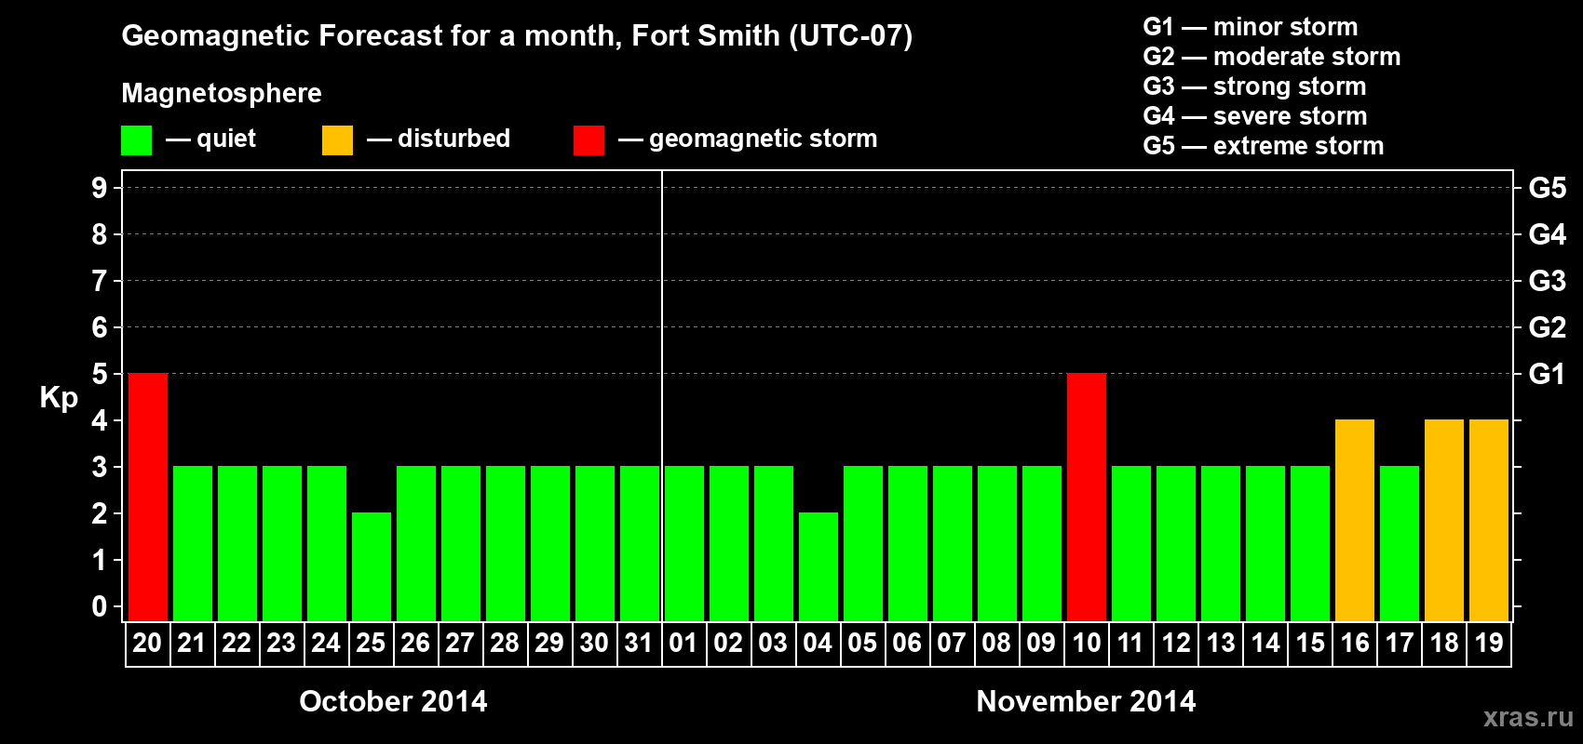Click date label 01 on the axis
The width and height of the screenshot is (1583, 744).
click(x=683, y=643)
